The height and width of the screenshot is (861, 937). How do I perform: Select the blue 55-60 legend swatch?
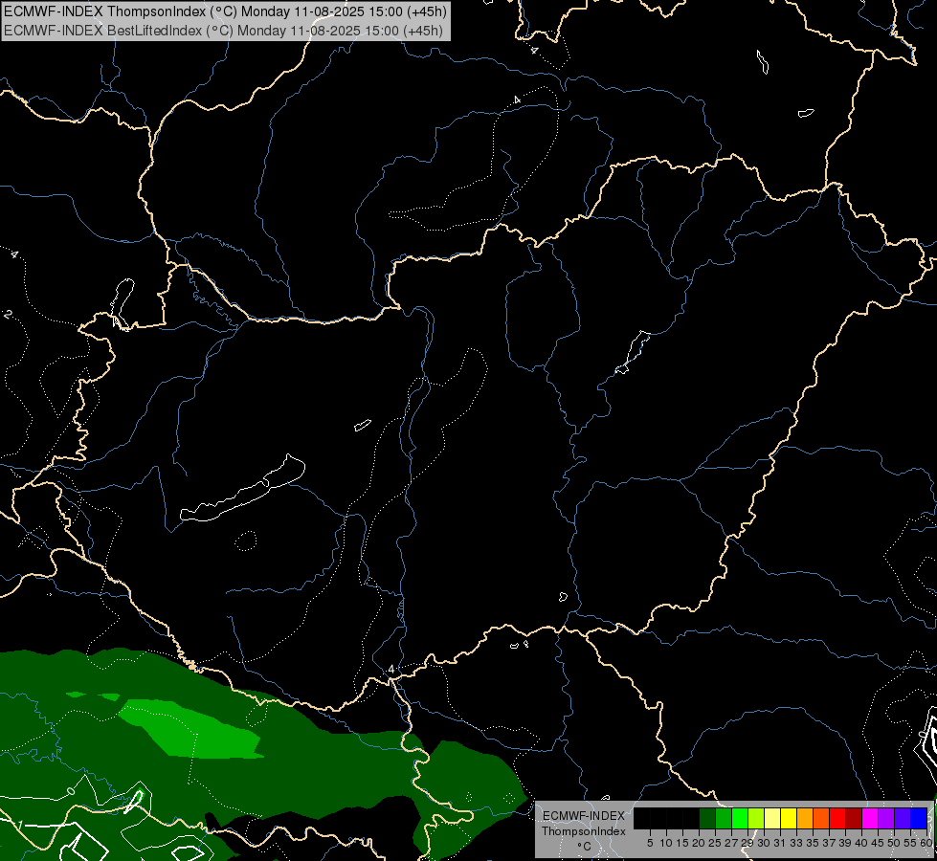[920, 818]
